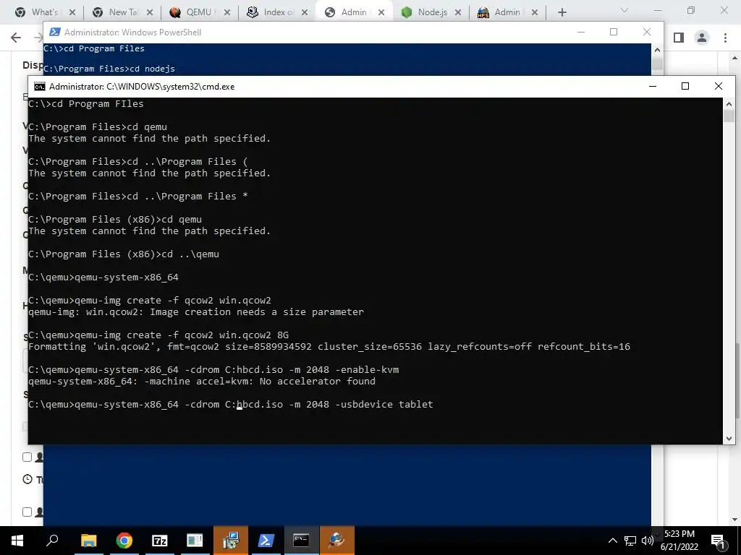This screenshot has height=555, width=741.
Task: Switch to the QEMU browser tab
Action: point(198,12)
